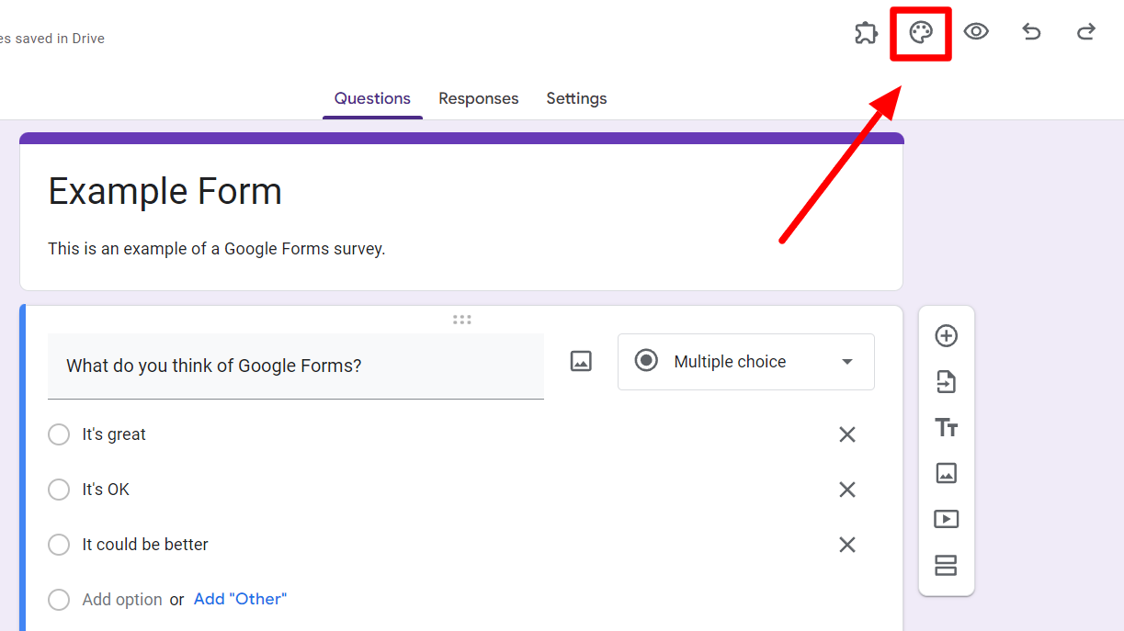Add a new section from side toolbar
This screenshot has height=631, width=1124.
pyautogui.click(x=947, y=565)
